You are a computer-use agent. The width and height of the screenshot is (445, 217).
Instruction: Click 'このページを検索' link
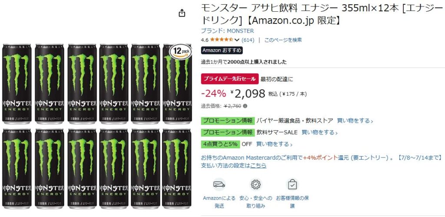pos(283,40)
